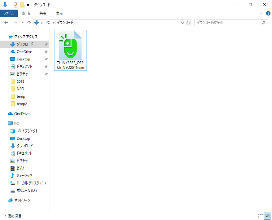The width and height of the screenshot is (272, 220).
Task: Go back with the left arrow
Action: tap(6, 23)
